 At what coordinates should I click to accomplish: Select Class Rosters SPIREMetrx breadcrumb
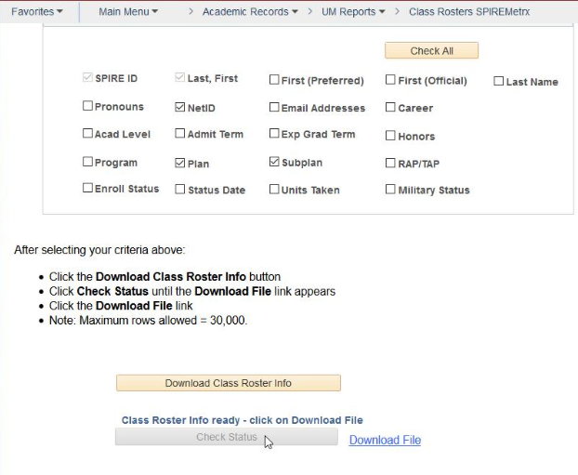coord(468,11)
